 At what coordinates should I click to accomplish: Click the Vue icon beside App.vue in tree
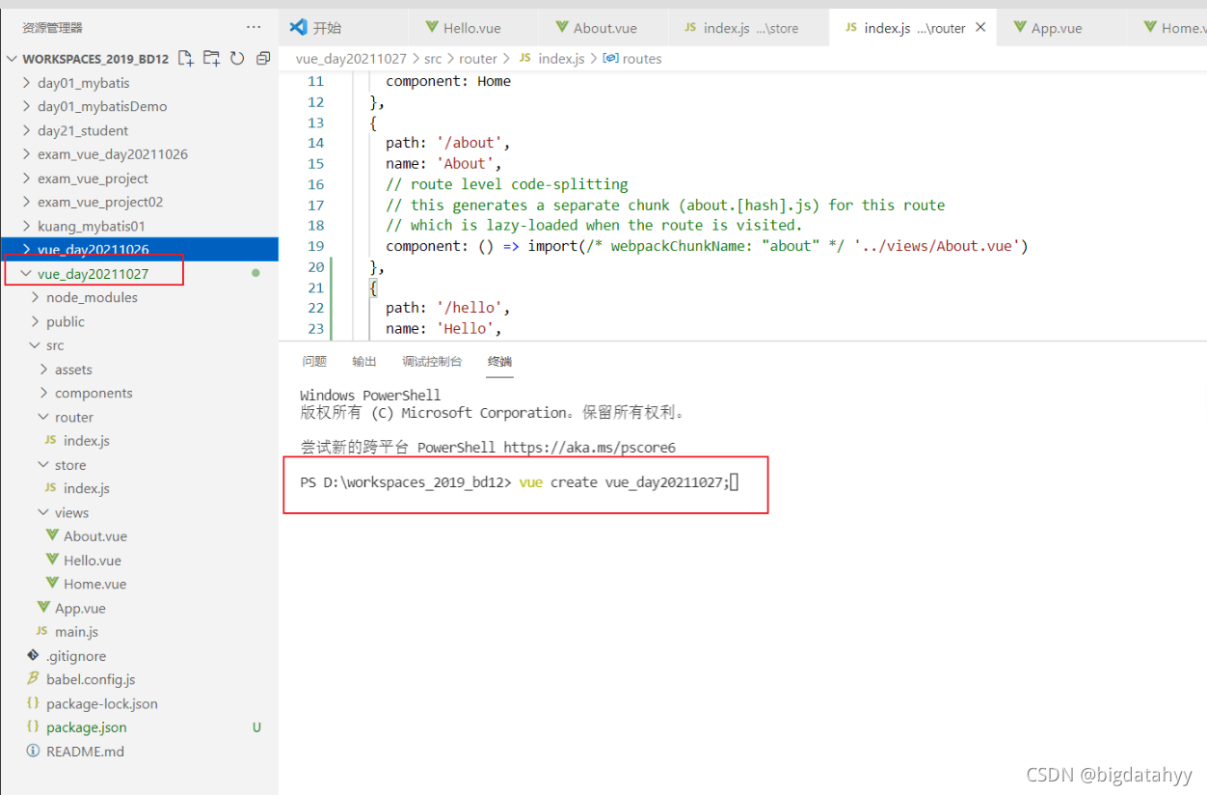[x=43, y=608]
